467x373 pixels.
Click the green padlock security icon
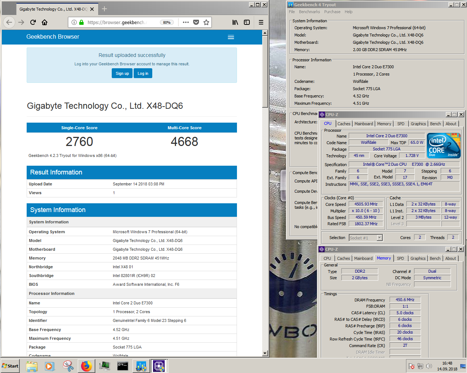81,22
